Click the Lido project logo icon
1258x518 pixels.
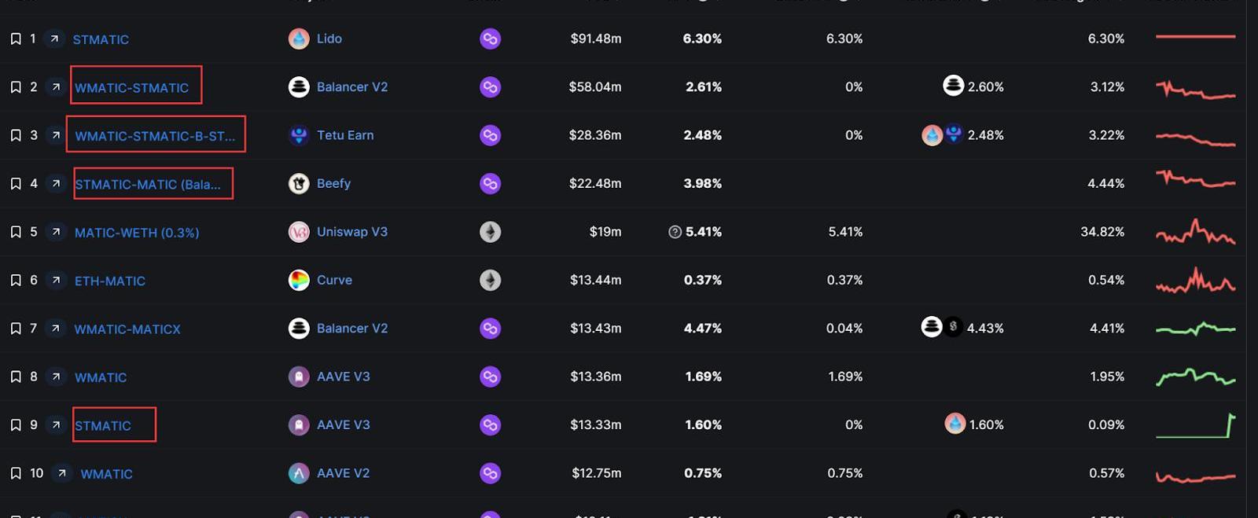pos(299,39)
